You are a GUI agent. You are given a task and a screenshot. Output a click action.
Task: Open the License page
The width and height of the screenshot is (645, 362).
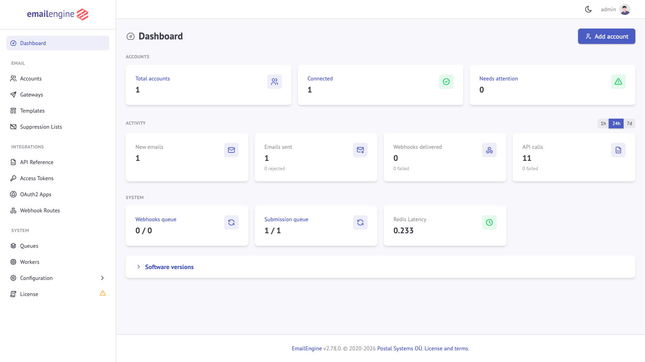(x=58, y=294)
